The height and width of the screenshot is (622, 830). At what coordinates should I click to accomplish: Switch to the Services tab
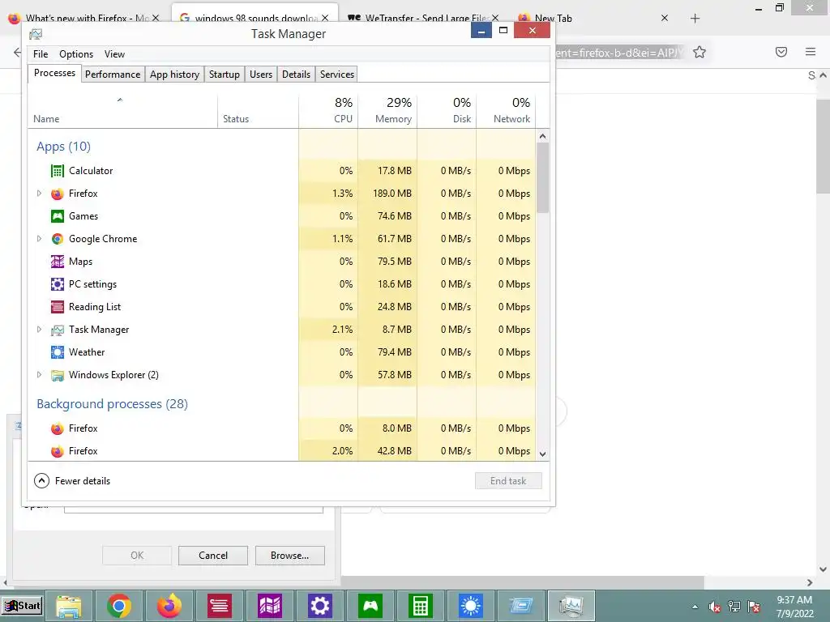pyautogui.click(x=337, y=75)
